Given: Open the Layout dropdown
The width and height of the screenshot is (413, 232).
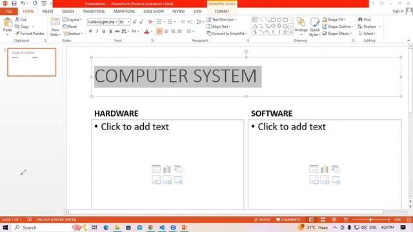Looking at the screenshot, I should coord(72,20).
